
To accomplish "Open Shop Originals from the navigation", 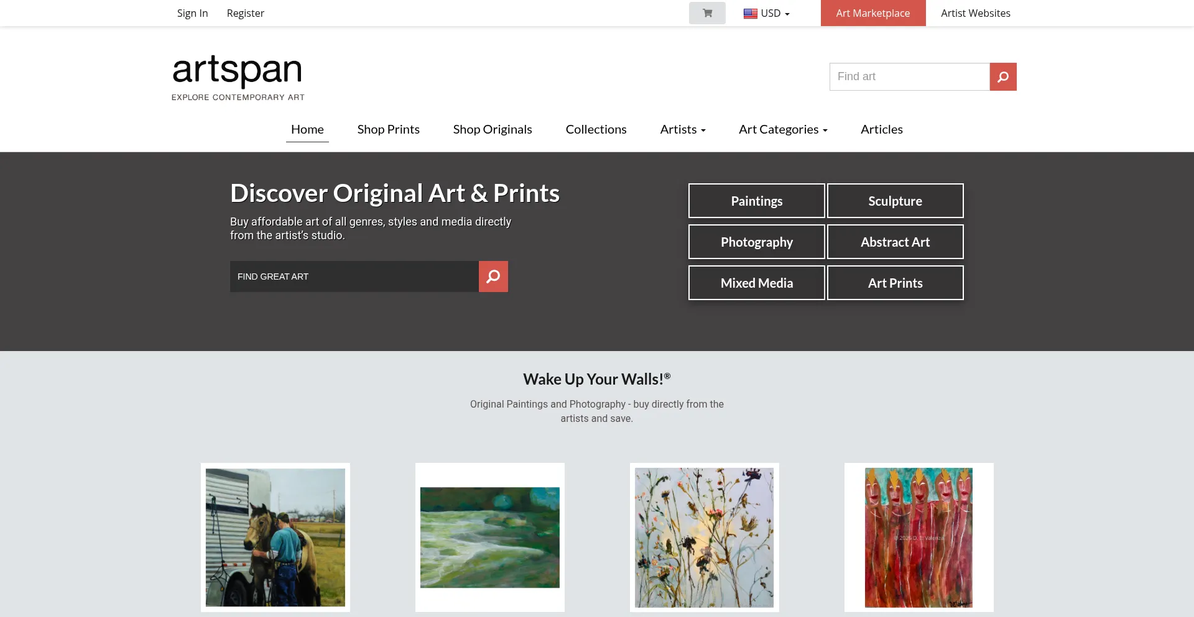I will click(x=492, y=129).
